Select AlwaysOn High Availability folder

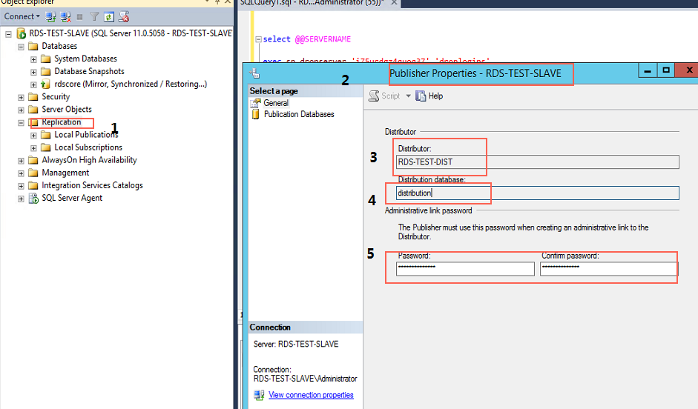(x=89, y=160)
